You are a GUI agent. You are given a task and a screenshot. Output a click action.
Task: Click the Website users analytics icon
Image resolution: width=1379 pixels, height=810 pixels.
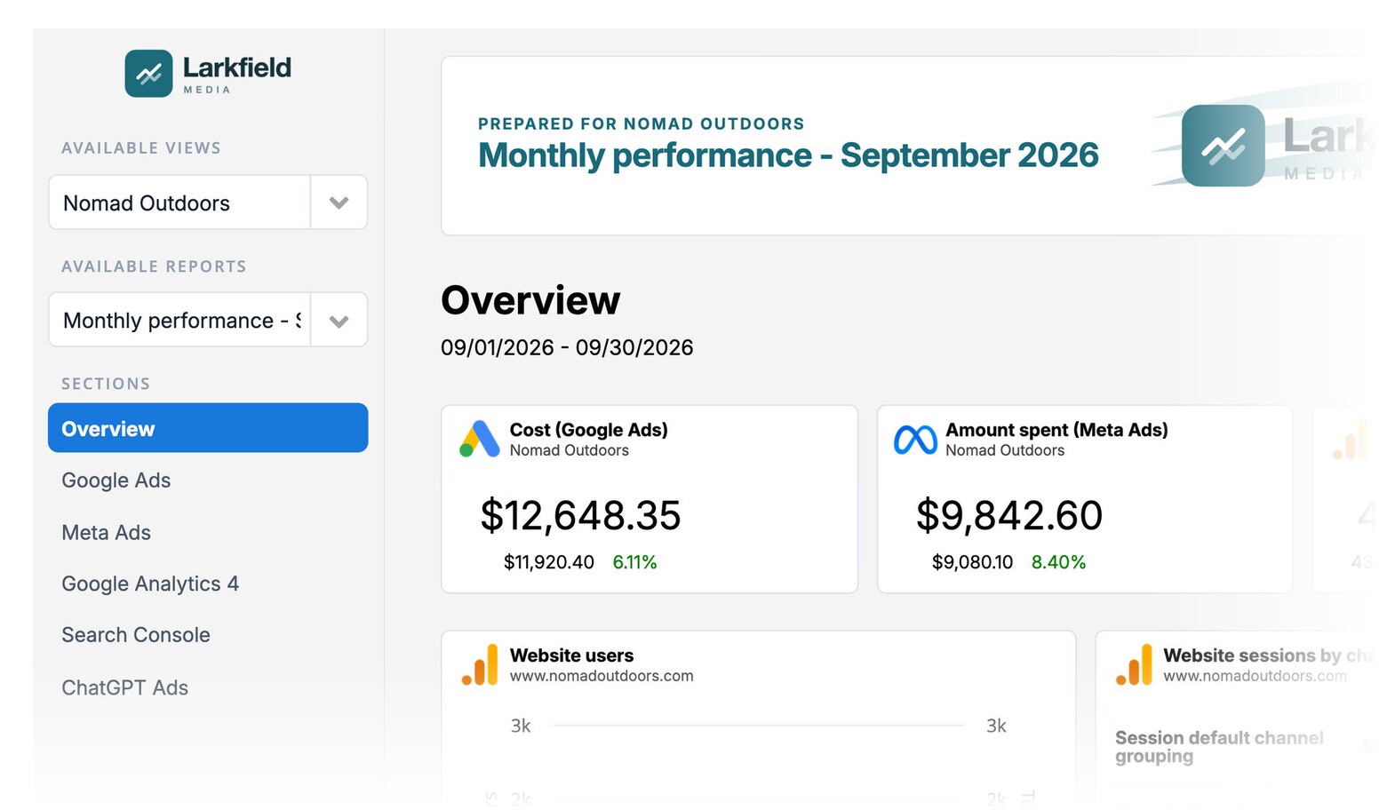pyautogui.click(x=480, y=665)
